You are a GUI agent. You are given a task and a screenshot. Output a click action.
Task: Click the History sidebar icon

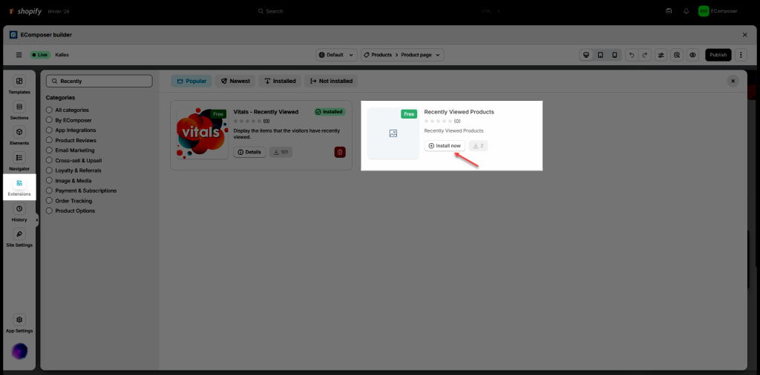point(19,213)
